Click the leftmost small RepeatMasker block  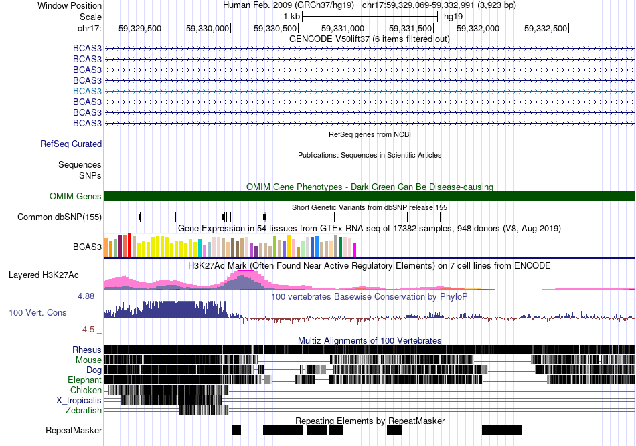point(236,430)
